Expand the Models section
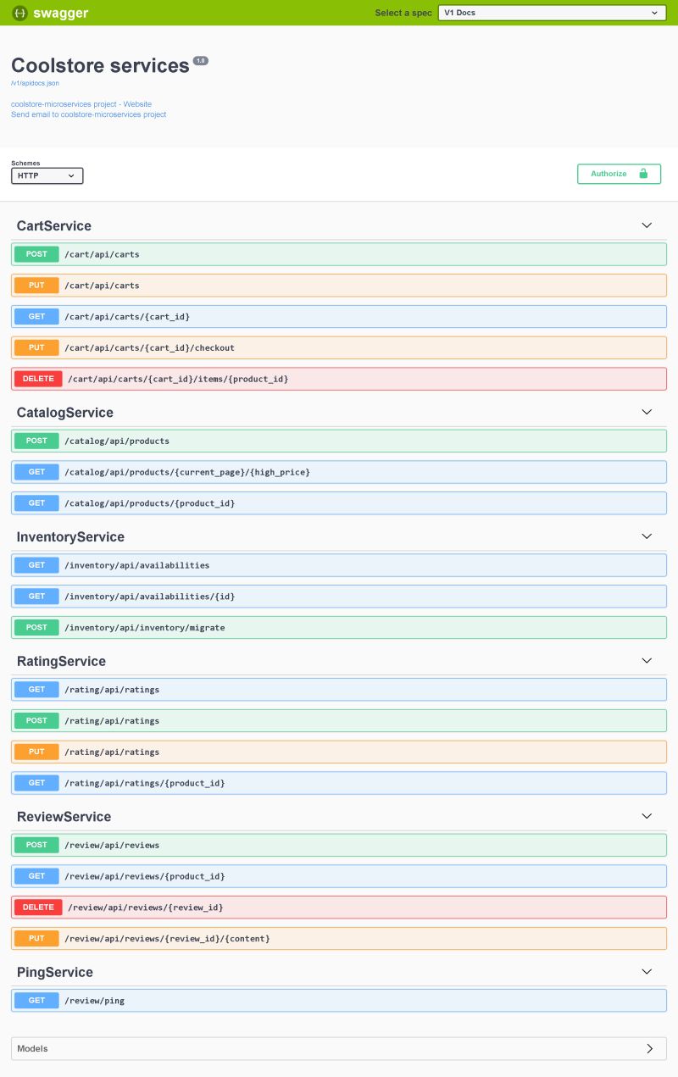This screenshot has width=678, height=1077. coord(649,1048)
